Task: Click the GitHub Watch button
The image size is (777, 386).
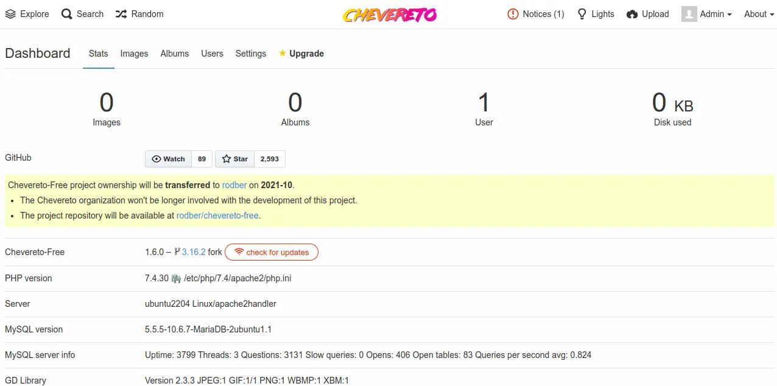Action: click(x=169, y=159)
